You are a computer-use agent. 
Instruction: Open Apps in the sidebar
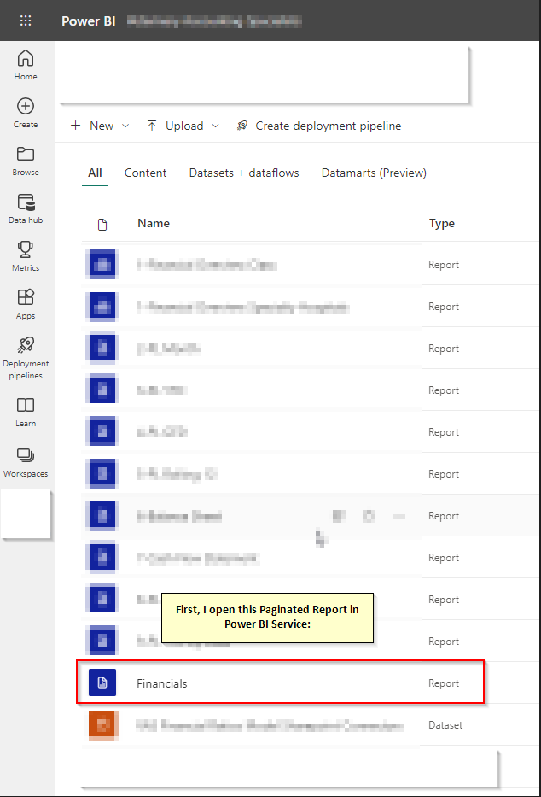tap(26, 304)
